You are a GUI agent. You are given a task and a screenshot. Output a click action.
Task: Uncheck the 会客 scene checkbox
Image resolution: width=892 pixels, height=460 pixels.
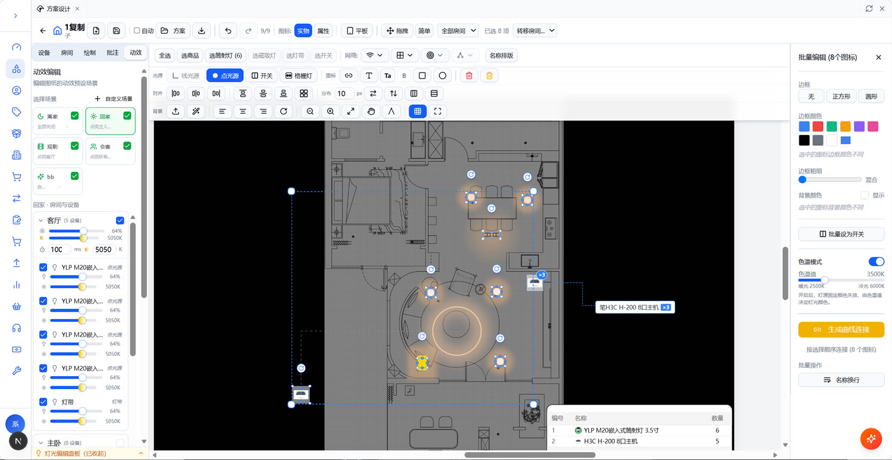[x=127, y=146]
